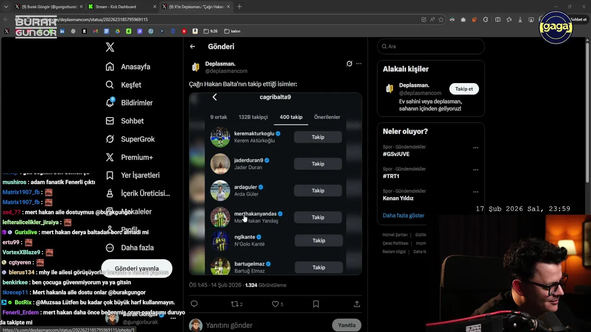Open Premium+ in the sidebar
The image size is (591, 332).
[129, 157]
